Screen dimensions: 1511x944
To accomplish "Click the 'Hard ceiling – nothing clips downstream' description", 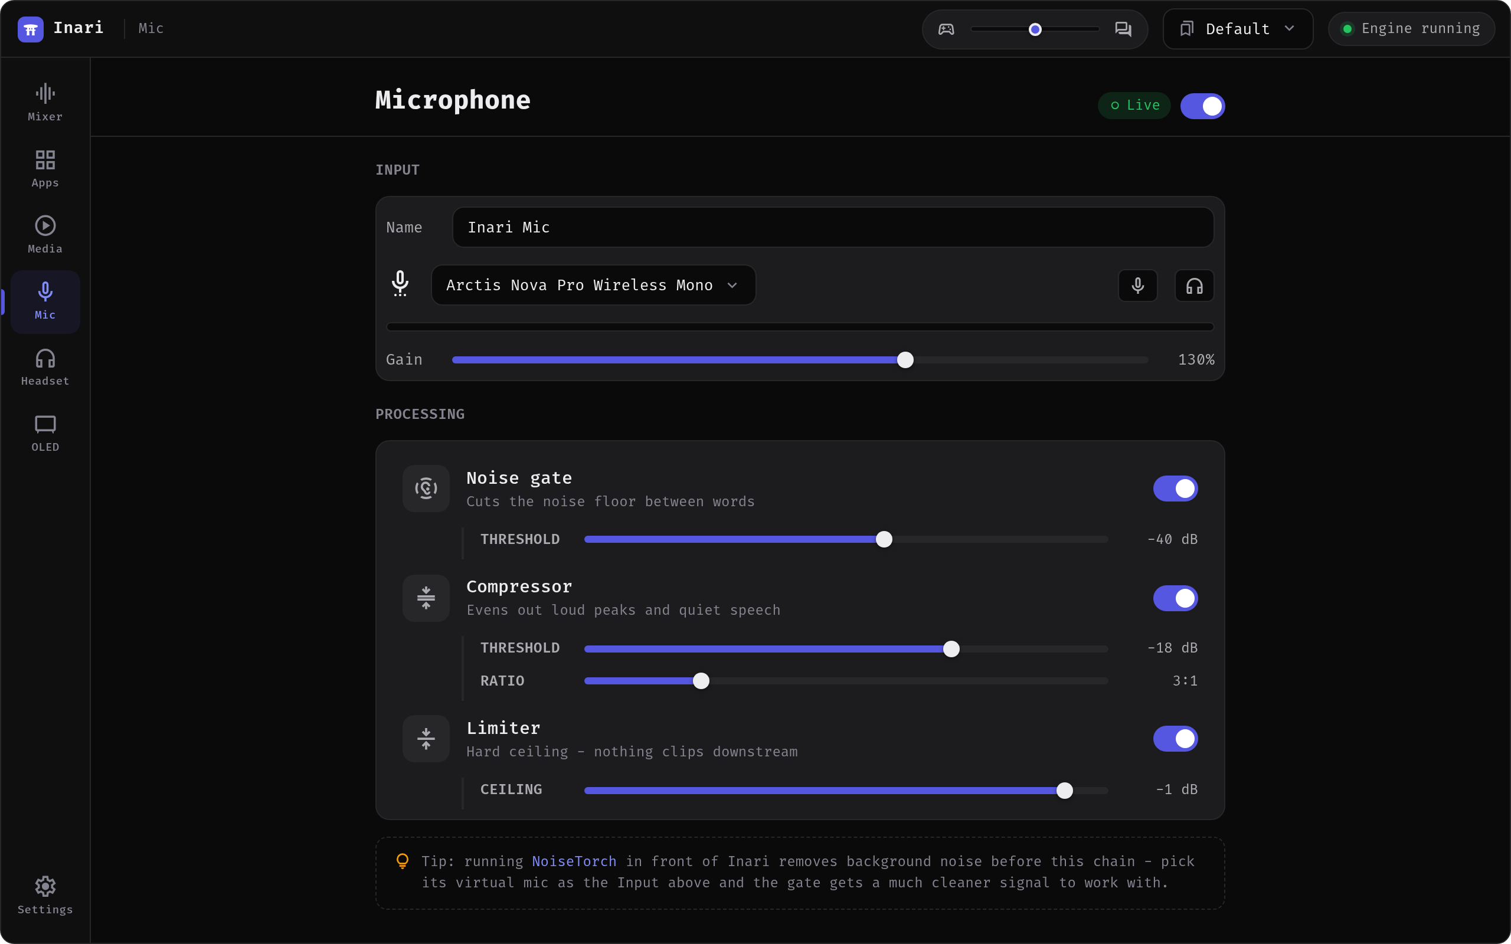I will pyautogui.click(x=632, y=752).
